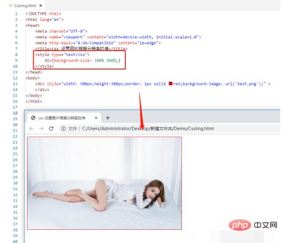
Task: Close the browser tab with X
Action: coord(96,118)
